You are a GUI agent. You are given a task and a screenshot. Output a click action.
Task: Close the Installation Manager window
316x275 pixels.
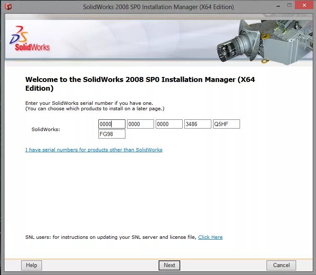tap(304, 5)
